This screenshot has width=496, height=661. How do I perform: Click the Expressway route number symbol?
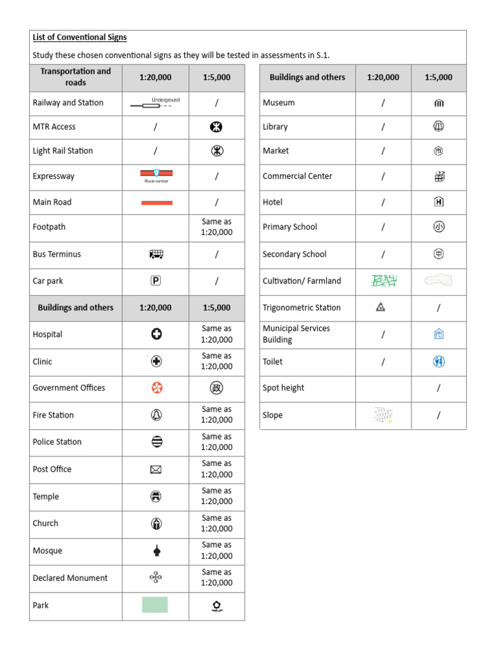(x=156, y=174)
